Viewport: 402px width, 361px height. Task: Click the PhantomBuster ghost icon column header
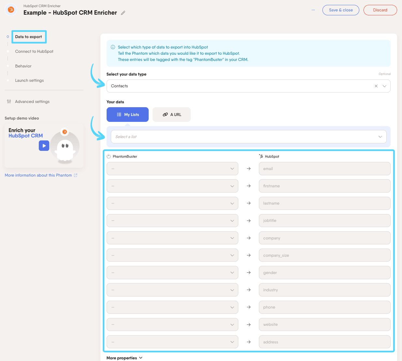[109, 156]
